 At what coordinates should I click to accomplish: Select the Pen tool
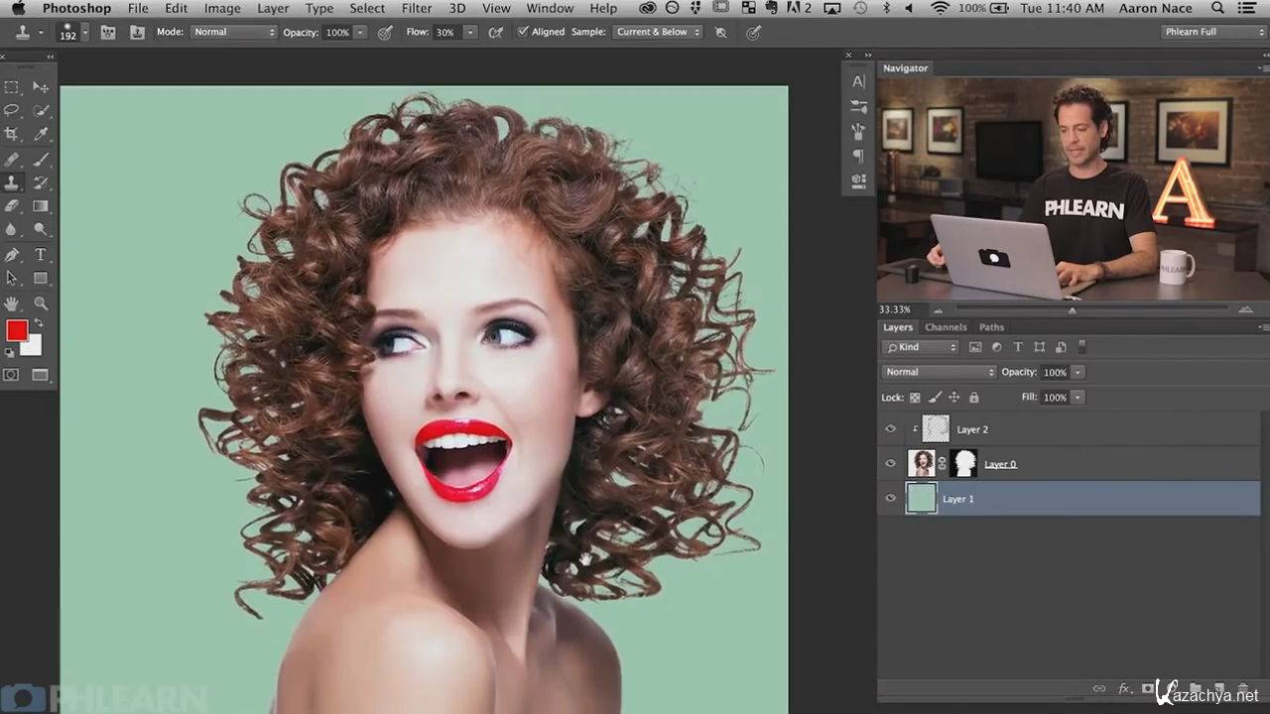point(12,255)
